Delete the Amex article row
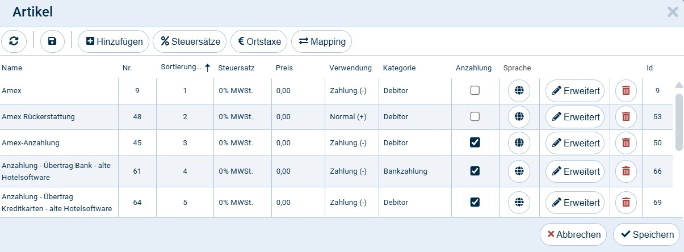684x252 pixels. click(x=626, y=91)
